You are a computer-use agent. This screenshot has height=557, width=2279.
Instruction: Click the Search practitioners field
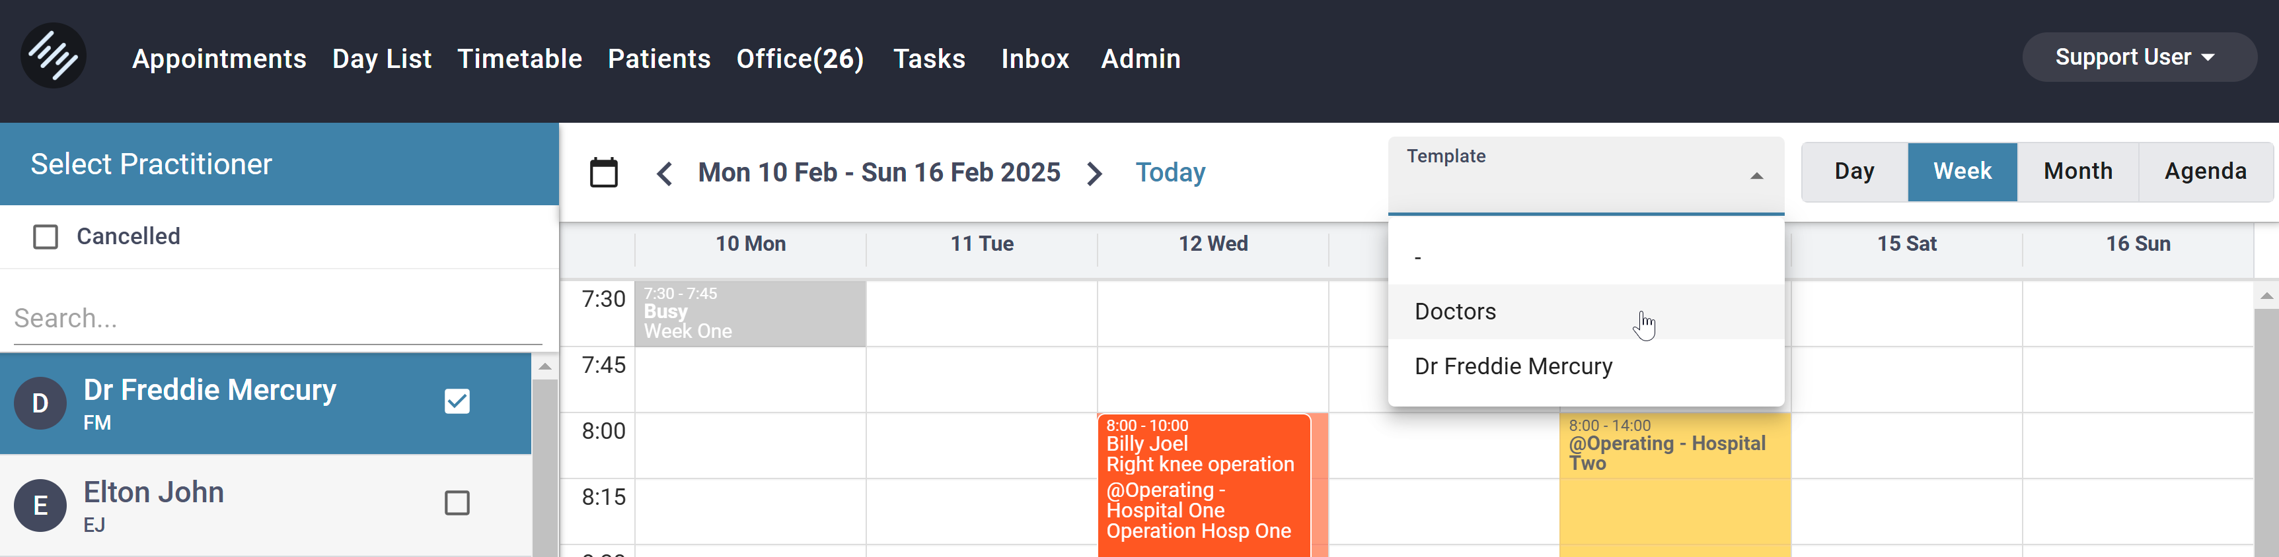pyautogui.click(x=266, y=318)
